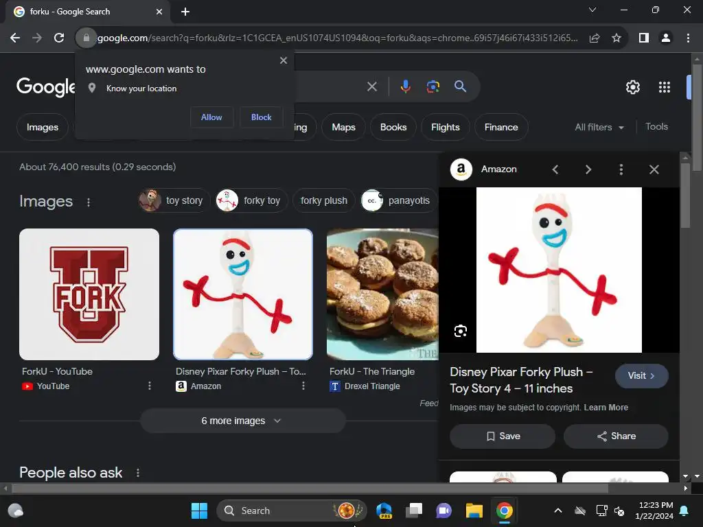Switch to Finance results
This screenshot has height=527, width=703.
click(x=501, y=127)
